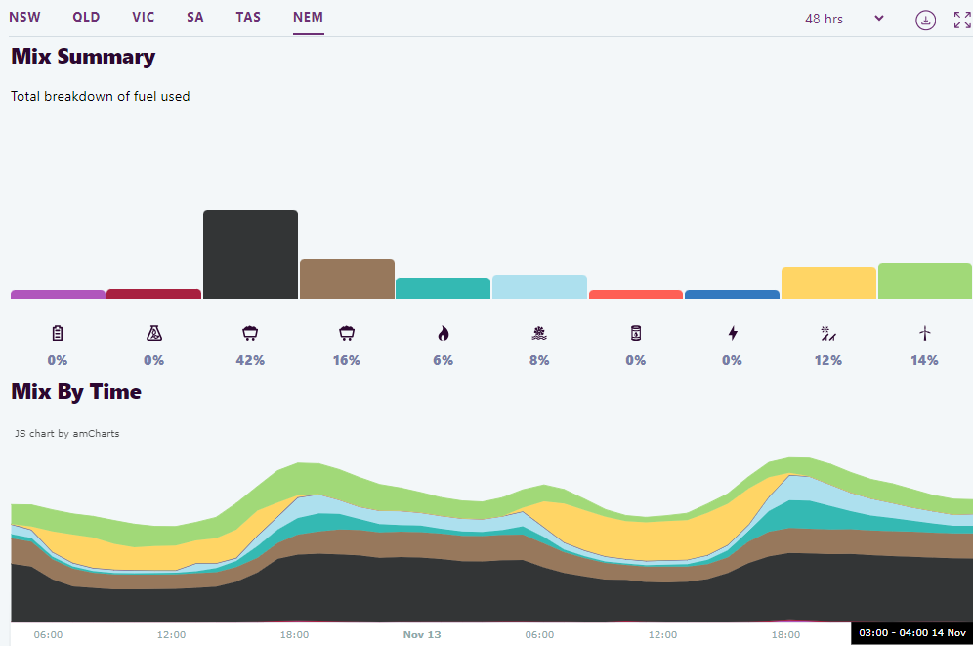The width and height of the screenshot is (973, 646).
Task: Click the hydro water icon at 8%
Action: 539,333
